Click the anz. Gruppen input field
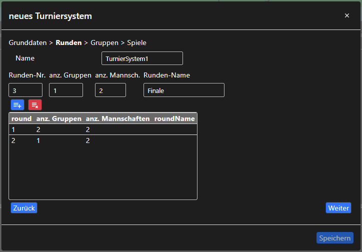Viewport: 362px width, 252px height. (x=66, y=90)
